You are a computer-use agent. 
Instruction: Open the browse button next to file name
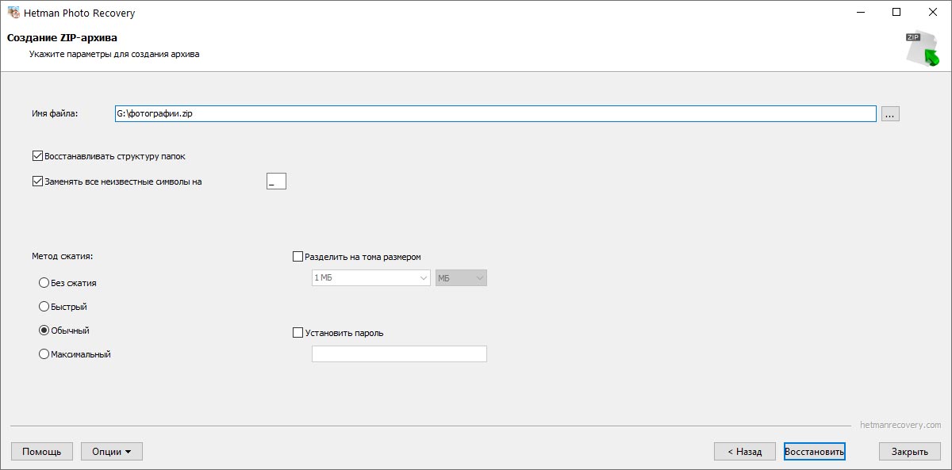click(890, 114)
